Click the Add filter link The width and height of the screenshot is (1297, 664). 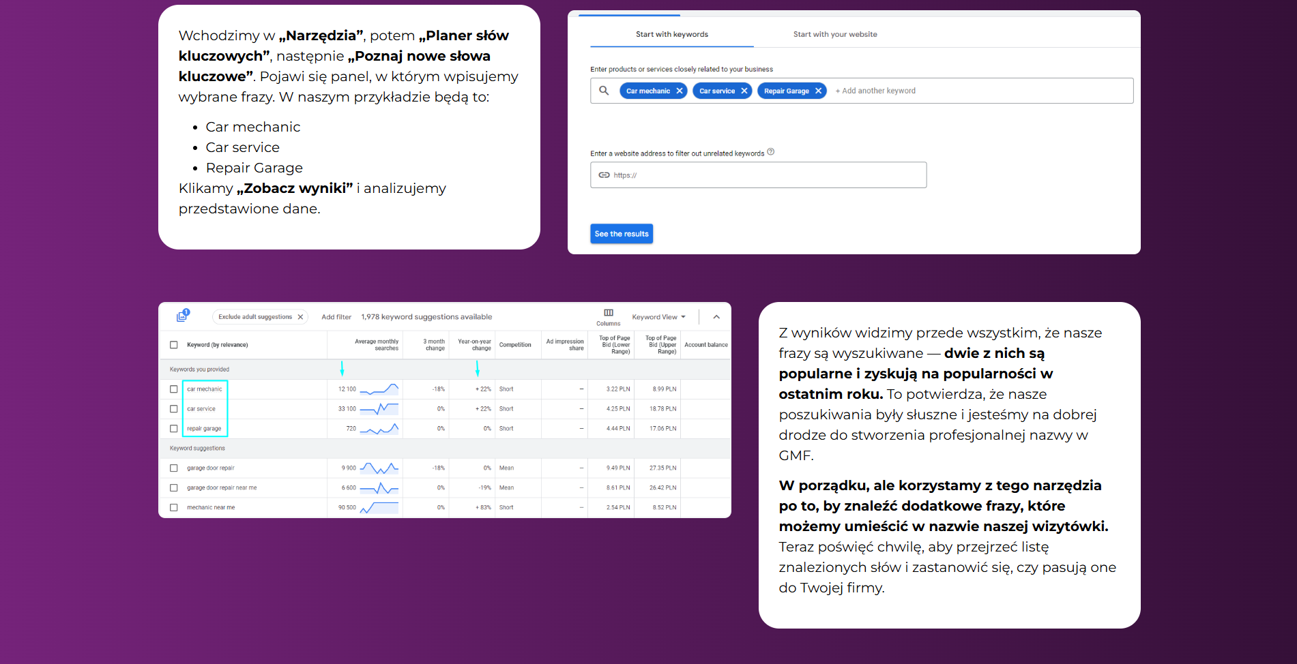coord(336,317)
